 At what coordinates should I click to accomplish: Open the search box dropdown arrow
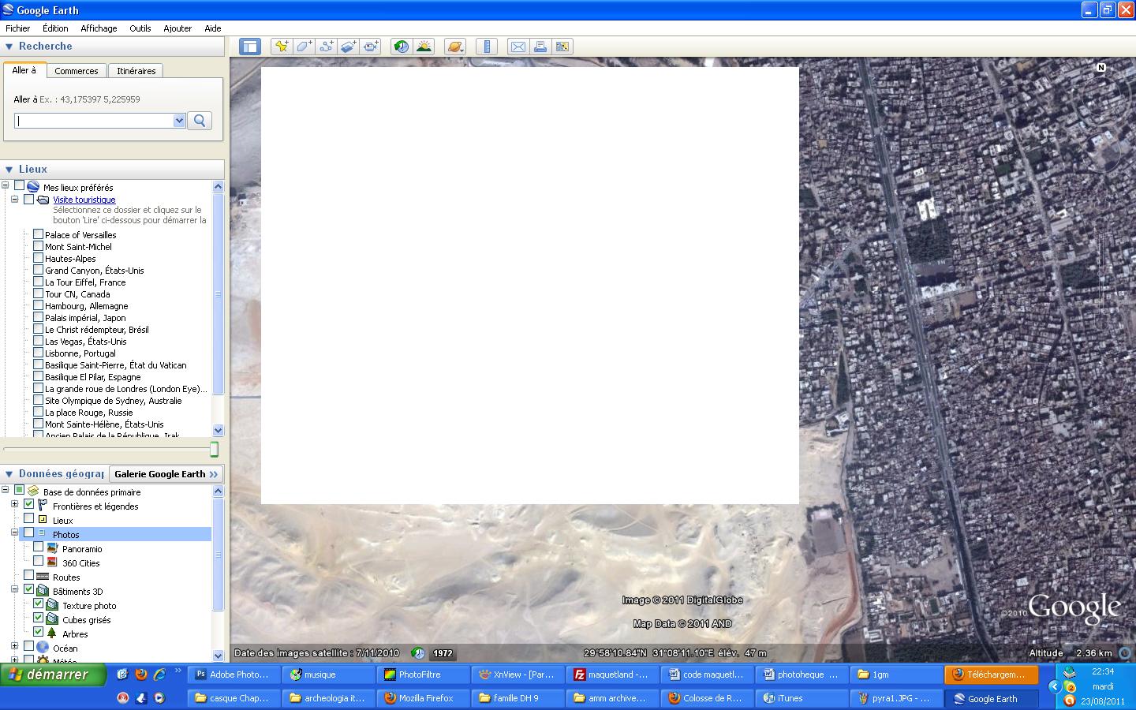(x=179, y=121)
